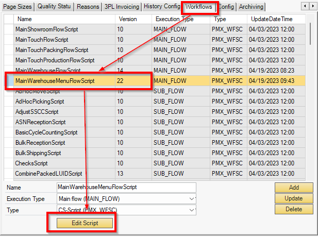The width and height of the screenshot is (318, 237).
Task: Click the grid's vertical scrollbar thumb
Action: 310,33
